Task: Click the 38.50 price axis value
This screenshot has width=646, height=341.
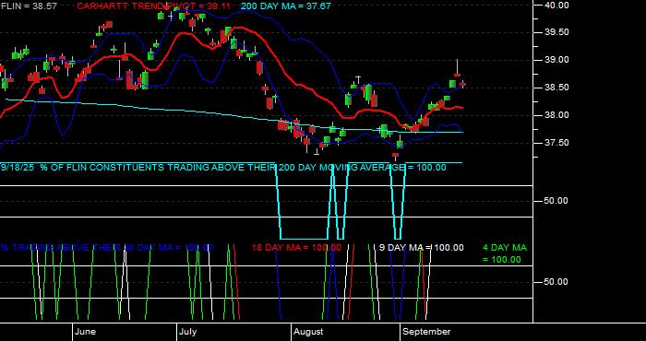Action: [x=557, y=88]
